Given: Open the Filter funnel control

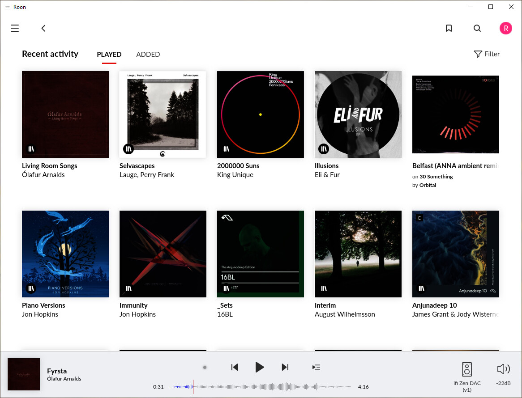Looking at the screenshot, I should point(487,54).
